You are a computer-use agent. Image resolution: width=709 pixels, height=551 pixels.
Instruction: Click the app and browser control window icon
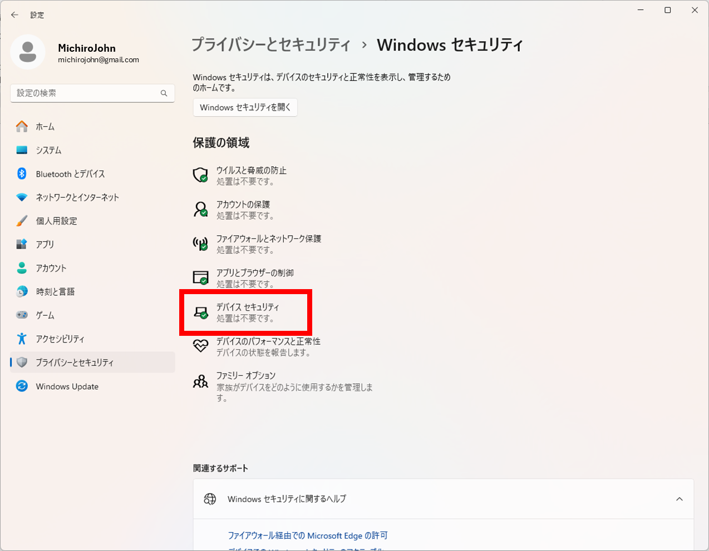pos(200,277)
